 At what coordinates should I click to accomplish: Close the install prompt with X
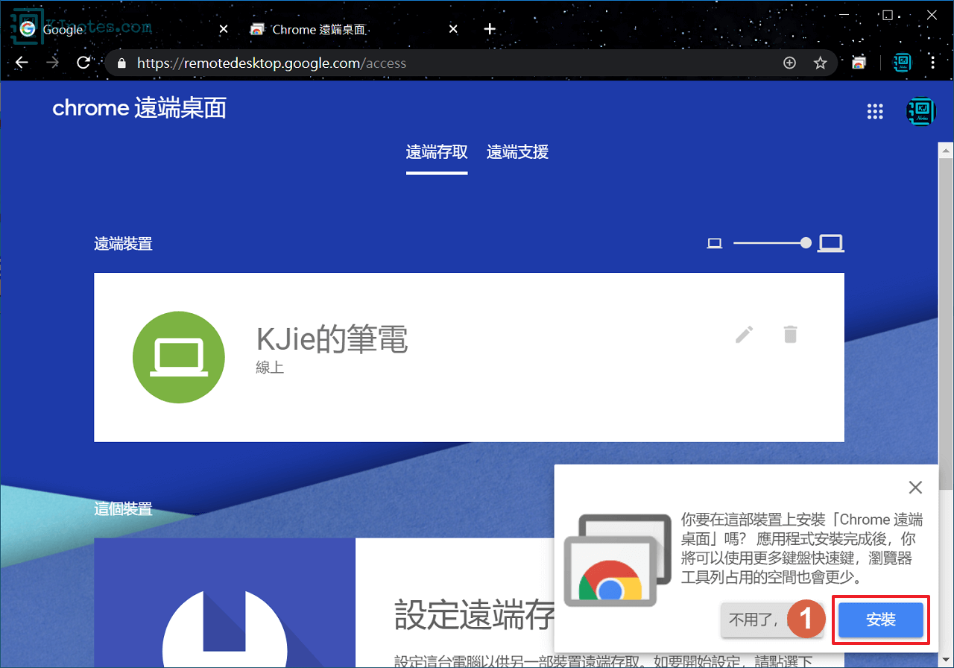tap(915, 488)
